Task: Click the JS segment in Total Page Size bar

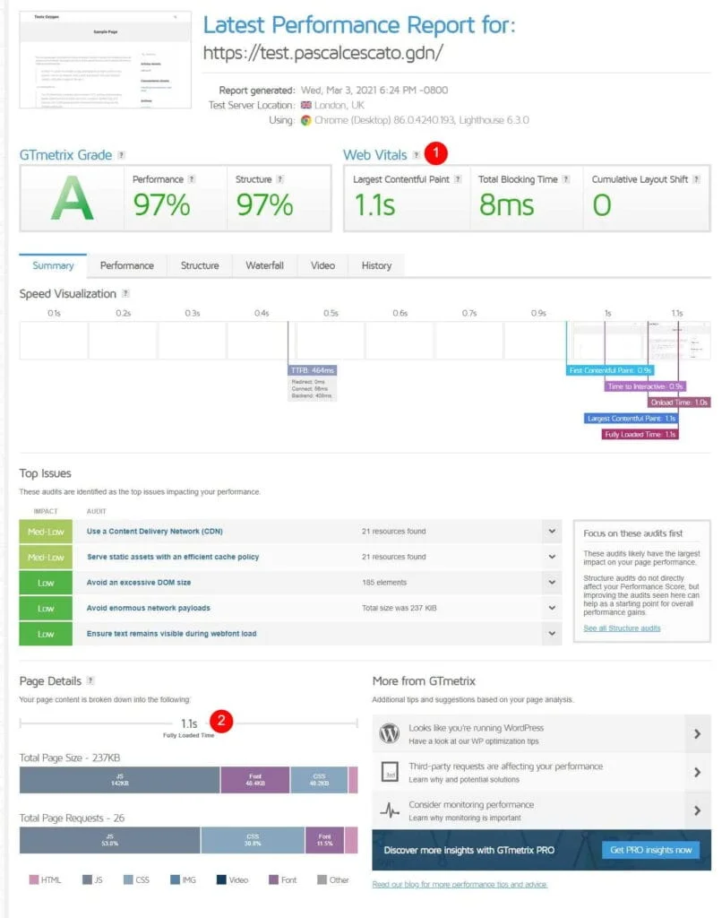Action: coord(119,779)
